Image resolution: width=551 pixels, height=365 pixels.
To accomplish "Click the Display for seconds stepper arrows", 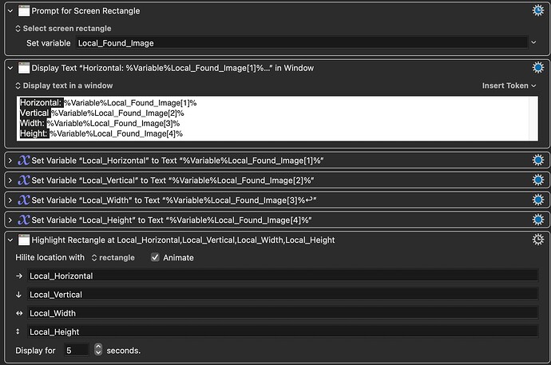I will tap(98, 351).
